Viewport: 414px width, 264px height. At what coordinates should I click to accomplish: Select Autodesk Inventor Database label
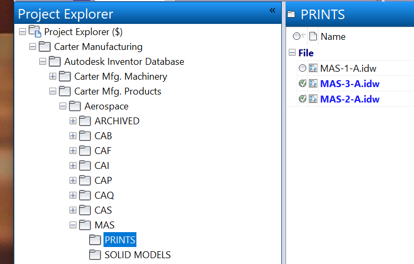coord(124,62)
